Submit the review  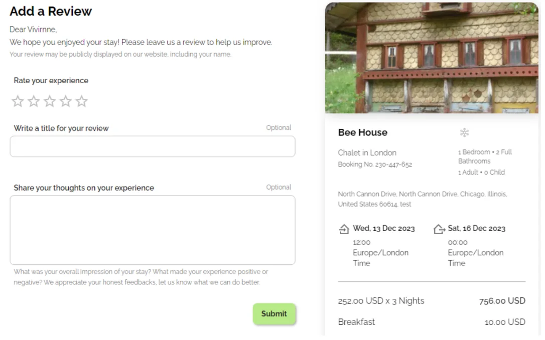[274, 314]
